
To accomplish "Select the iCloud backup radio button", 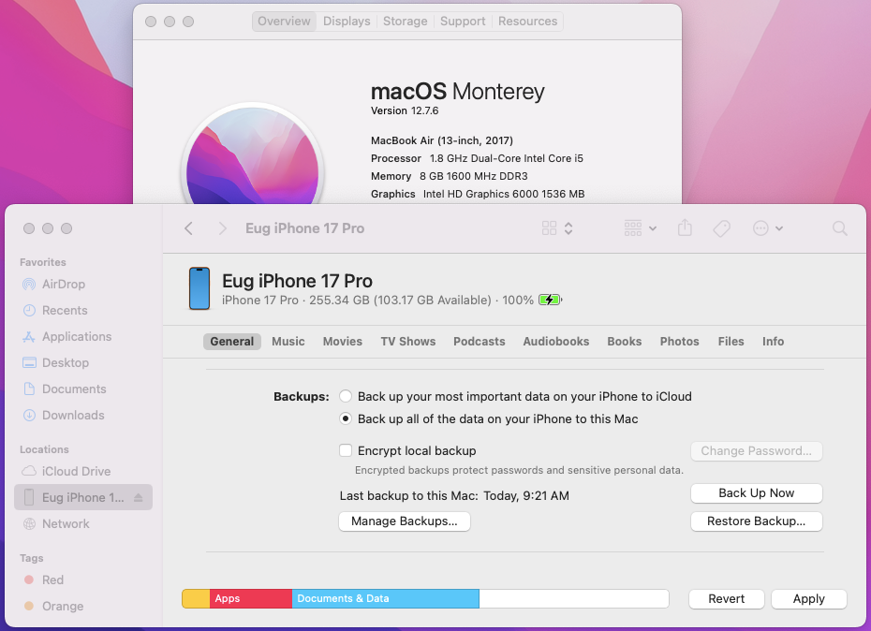I will [346, 396].
